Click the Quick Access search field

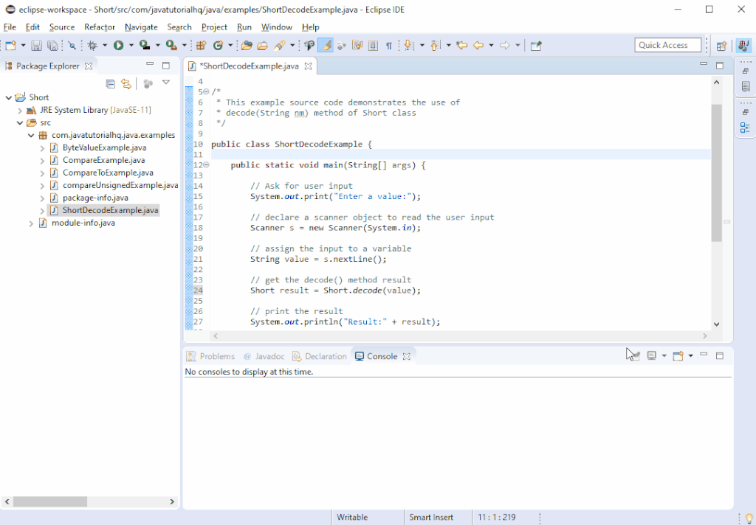pyautogui.click(x=667, y=46)
